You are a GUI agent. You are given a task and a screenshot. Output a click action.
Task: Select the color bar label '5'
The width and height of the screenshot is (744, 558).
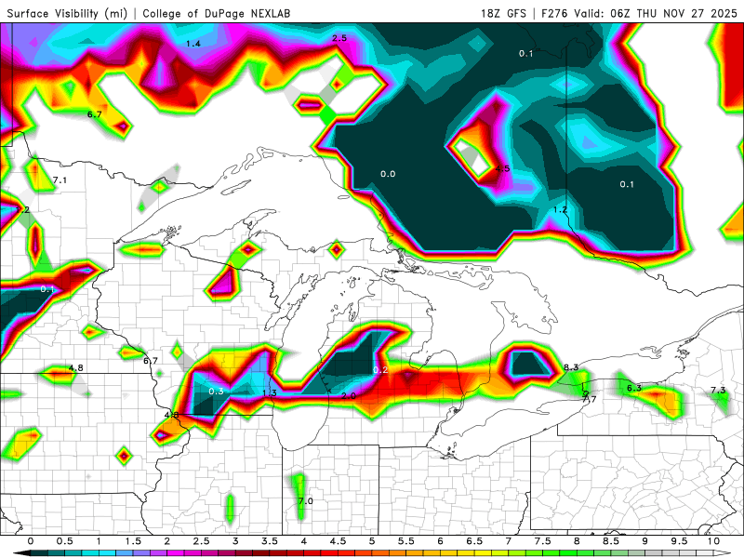point(372,541)
